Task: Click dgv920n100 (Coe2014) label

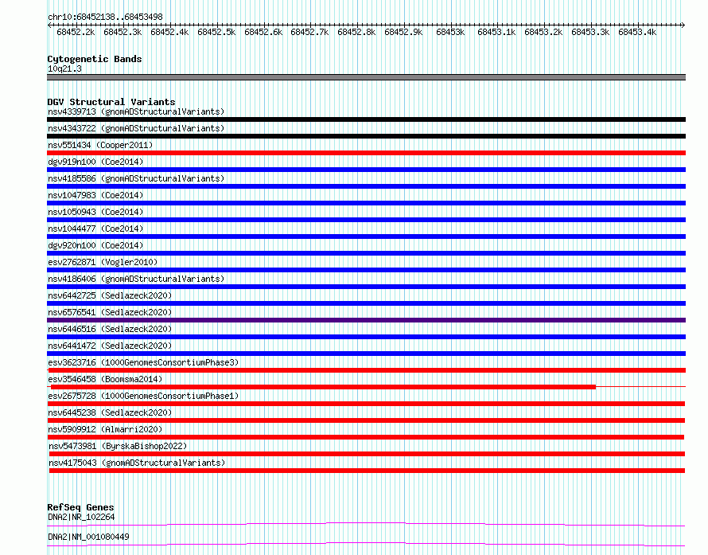Action: click(95, 245)
